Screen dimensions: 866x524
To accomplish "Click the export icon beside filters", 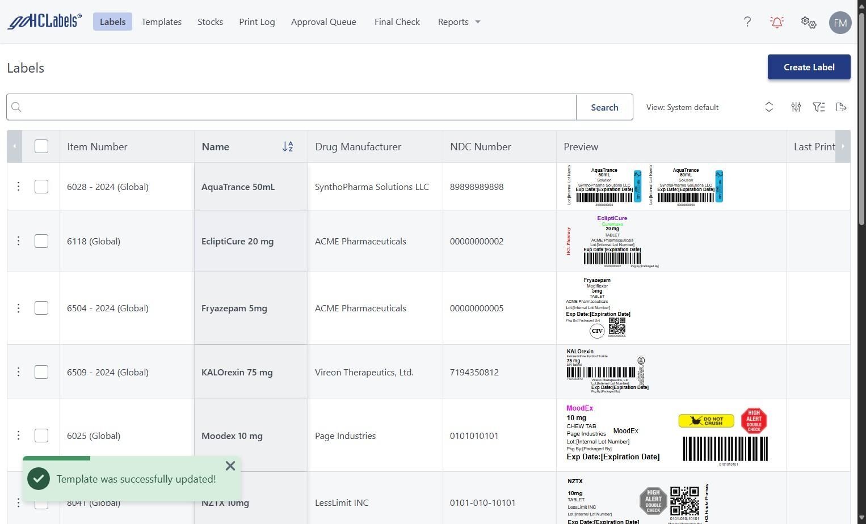I will 842,107.
